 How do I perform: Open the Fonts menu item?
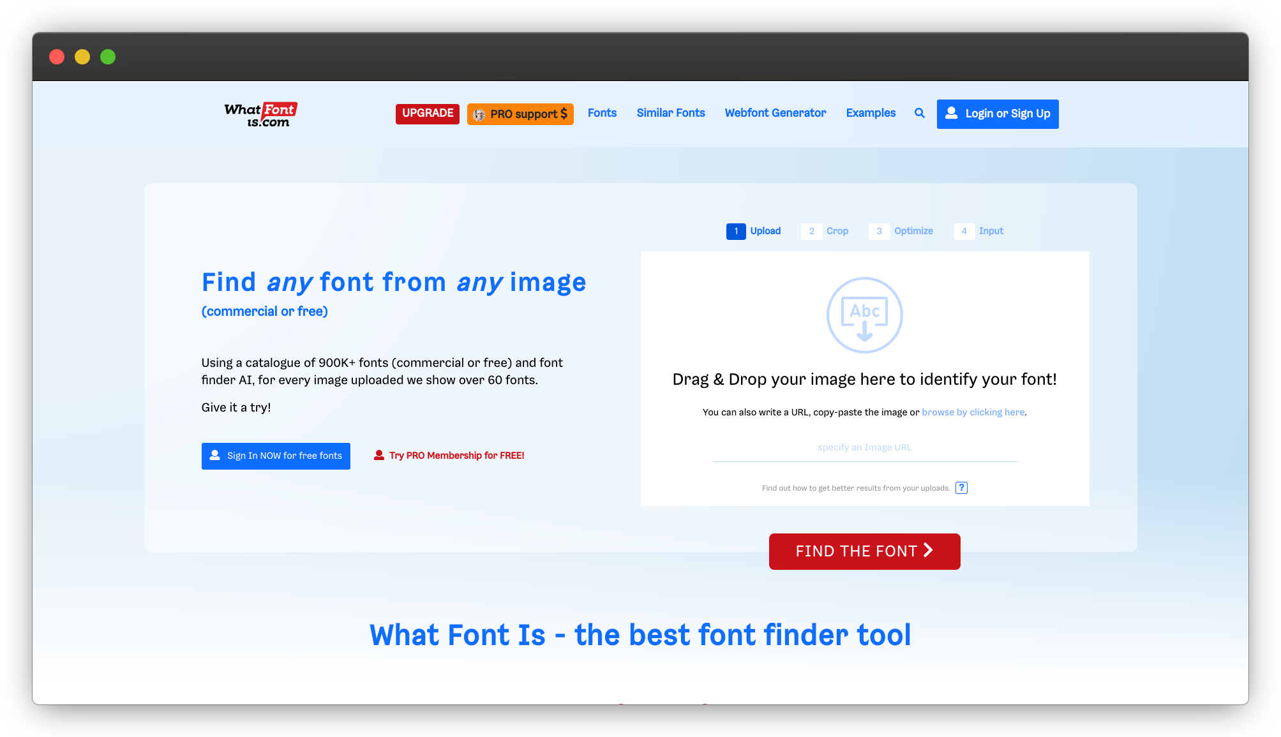coord(602,113)
